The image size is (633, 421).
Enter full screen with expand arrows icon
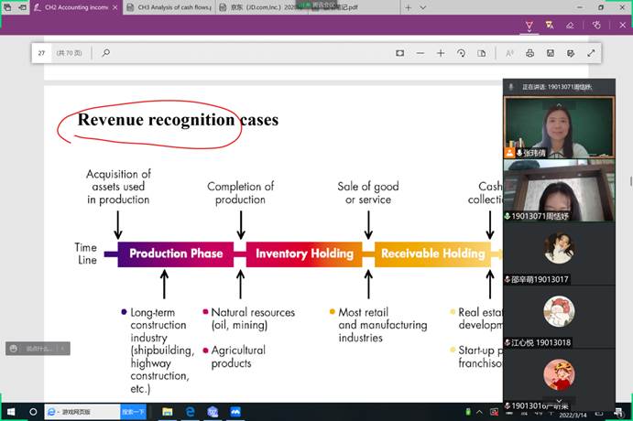(591, 53)
